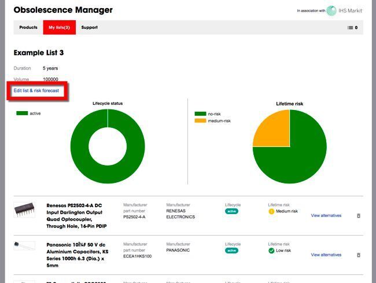Click the Medium risk label text
The width and height of the screenshot is (376, 283).
287,211
